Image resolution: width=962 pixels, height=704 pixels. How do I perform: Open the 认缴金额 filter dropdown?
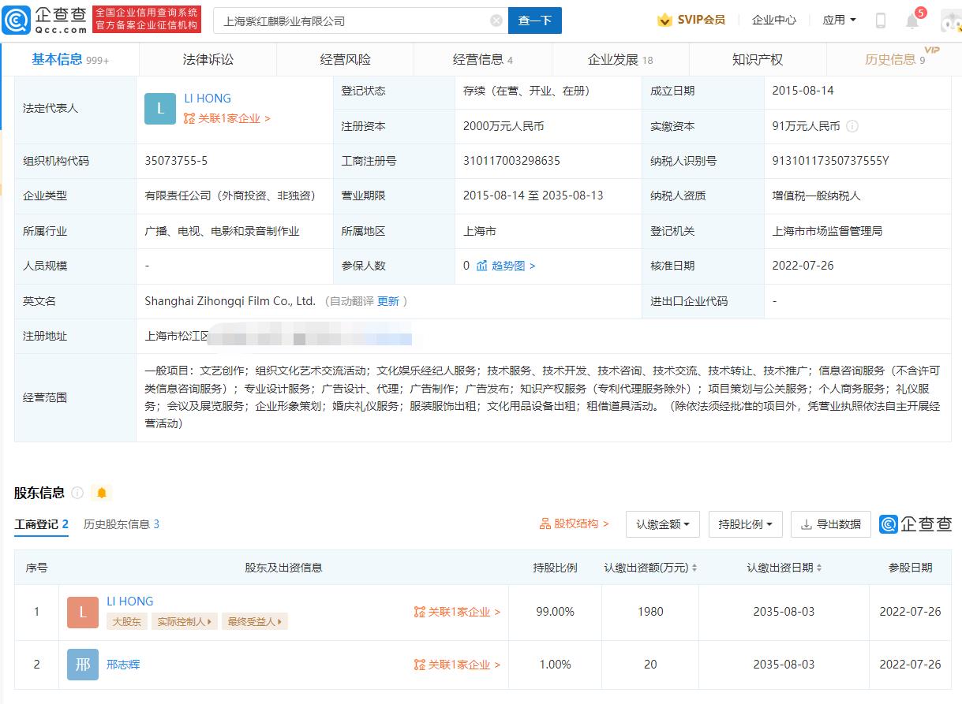tap(663, 524)
